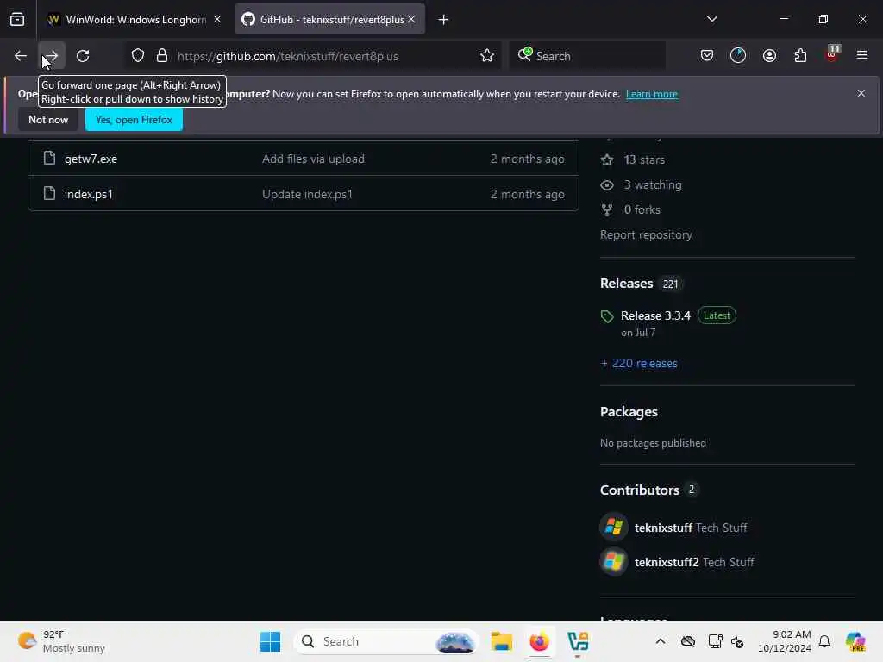Viewport: 883px width, 662px height.
Task: Open the Windows Start menu
Action: click(270, 641)
